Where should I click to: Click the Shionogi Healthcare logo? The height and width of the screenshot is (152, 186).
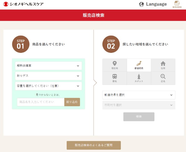pyautogui.click(x=23, y=4)
